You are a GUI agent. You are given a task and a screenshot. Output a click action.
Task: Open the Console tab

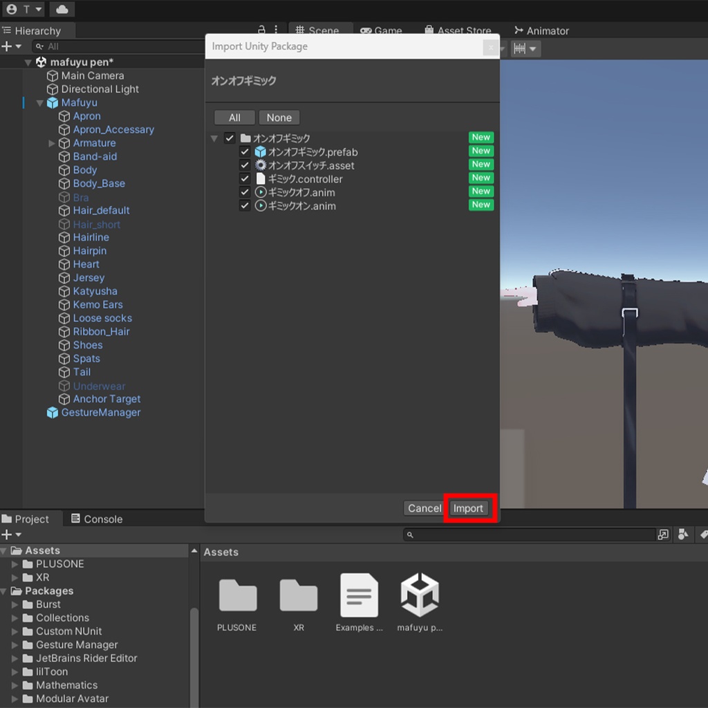pos(97,519)
